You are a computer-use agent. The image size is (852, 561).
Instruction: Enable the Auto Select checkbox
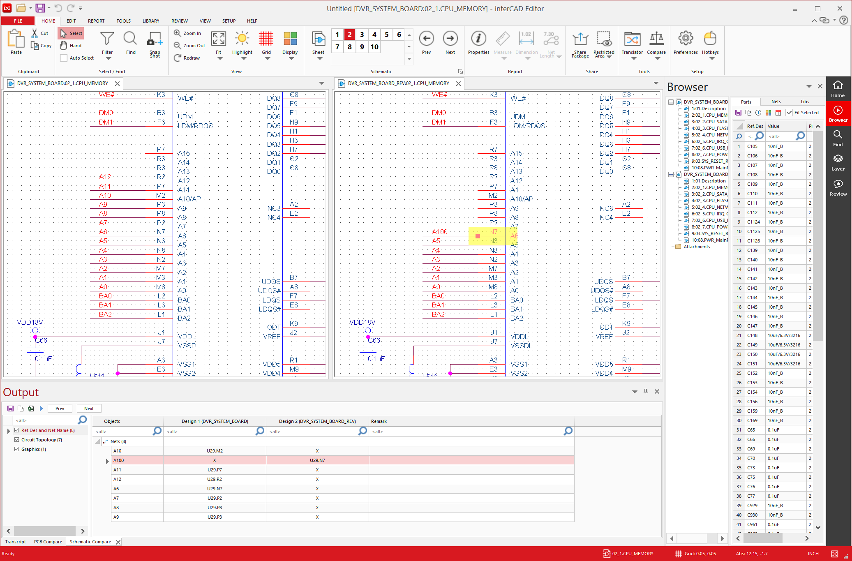point(64,58)
